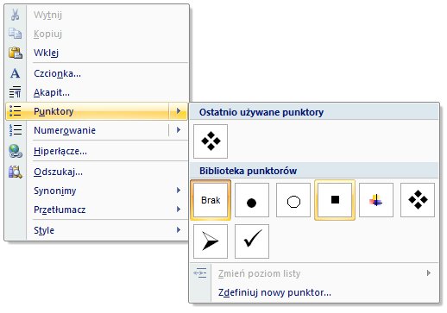Click the numbered list icon beside Numerowanie
This screenshot has height=313, width=447.
[16, 130]
